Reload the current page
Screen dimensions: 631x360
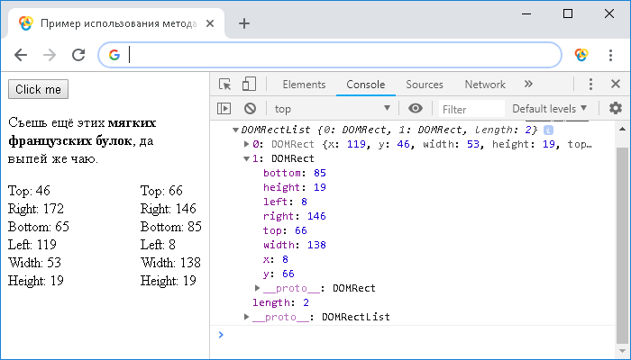click(x=78, y=55)
